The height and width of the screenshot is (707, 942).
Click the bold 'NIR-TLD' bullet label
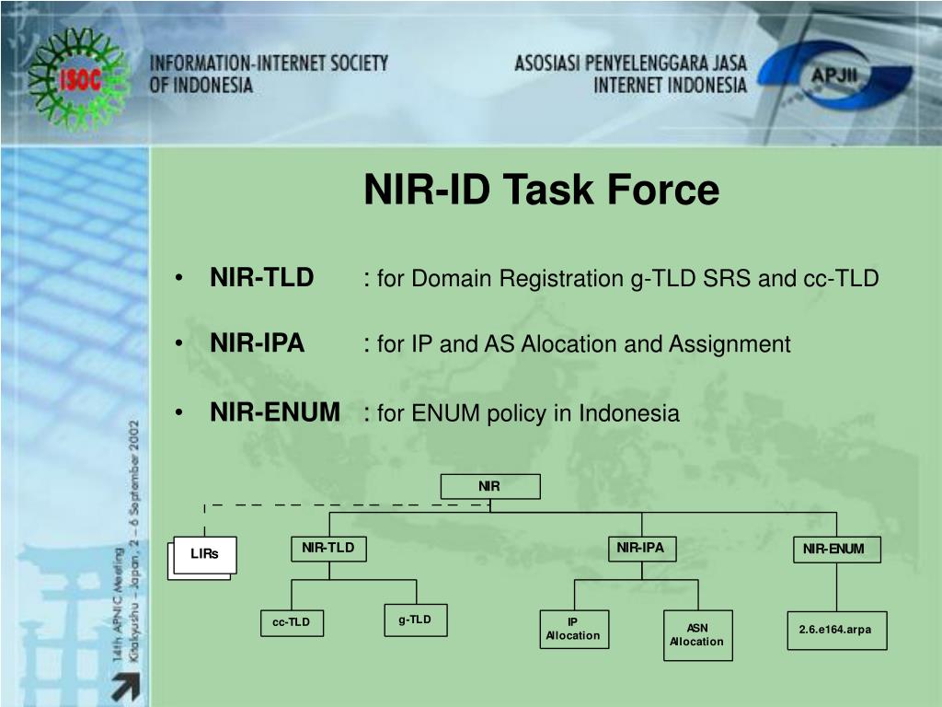pyautogui.click(x=262, y=278)
